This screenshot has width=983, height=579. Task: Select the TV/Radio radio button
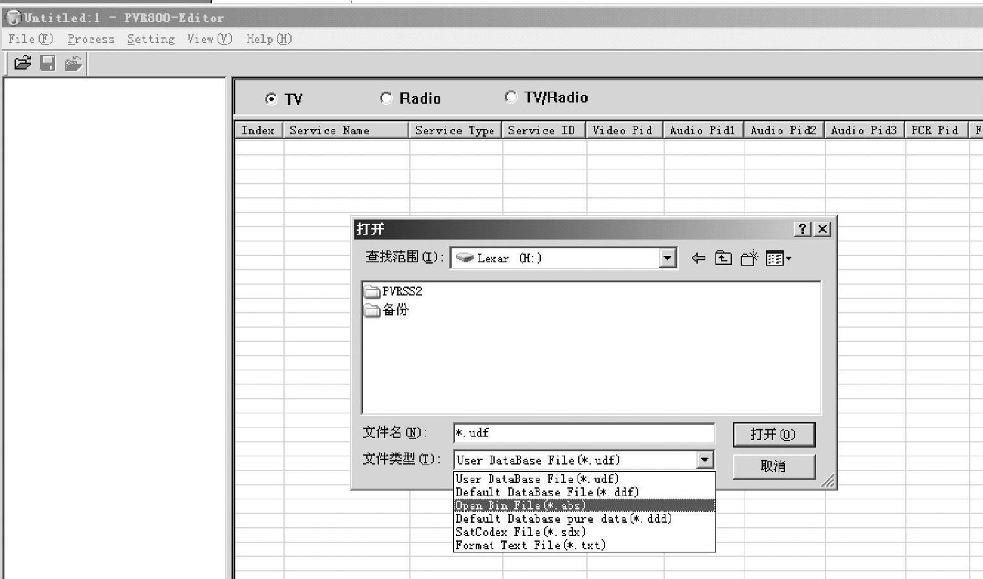pos(510,97)
